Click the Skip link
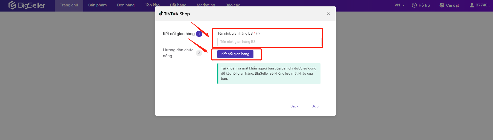 [x=315, y=106]
